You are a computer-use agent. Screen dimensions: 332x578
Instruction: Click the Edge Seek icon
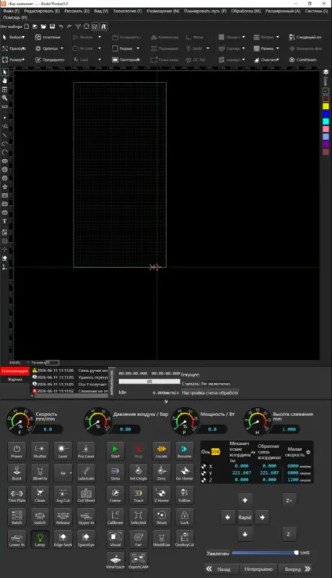coord(63,539)
